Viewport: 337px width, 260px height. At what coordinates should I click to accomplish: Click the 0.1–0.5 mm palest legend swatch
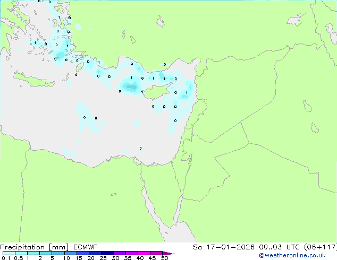click(x=9, y=253)
